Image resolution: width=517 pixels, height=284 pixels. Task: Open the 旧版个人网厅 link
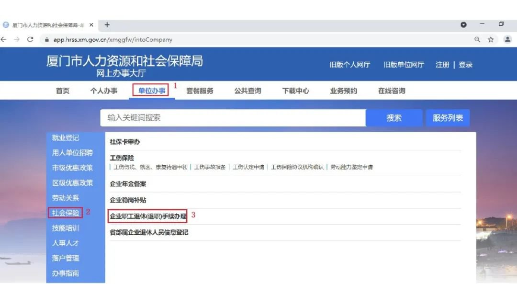click(x=350, y=65)
